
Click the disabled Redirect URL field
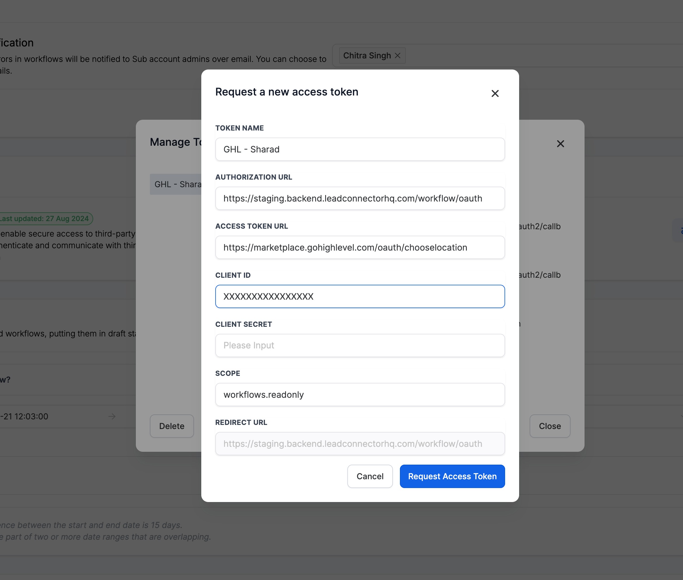[360, 444]
